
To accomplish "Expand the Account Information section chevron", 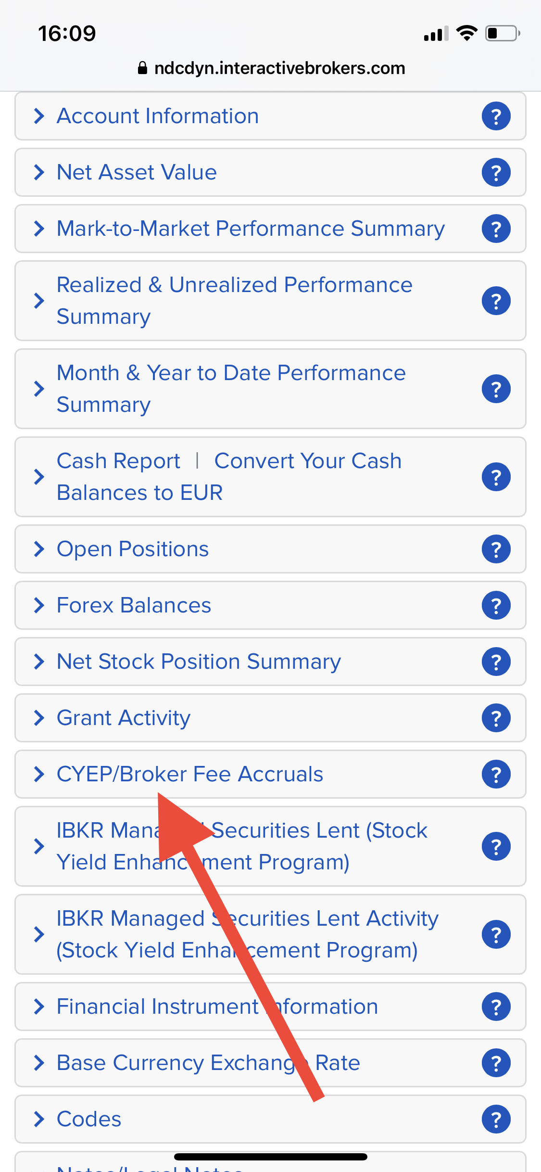I will (x=39, y=116).
